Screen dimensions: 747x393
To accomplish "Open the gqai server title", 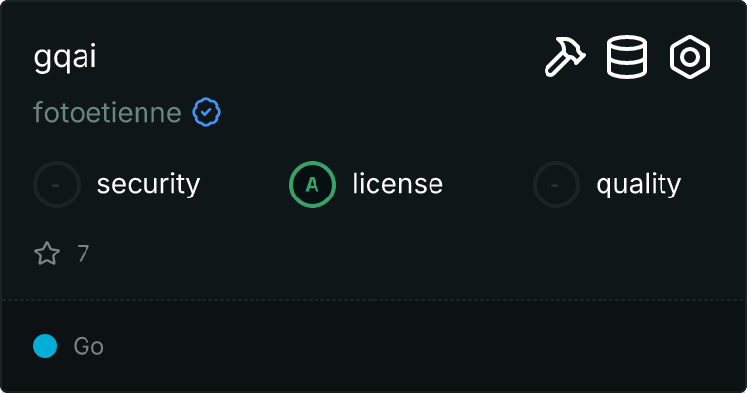I will [65, 57].
